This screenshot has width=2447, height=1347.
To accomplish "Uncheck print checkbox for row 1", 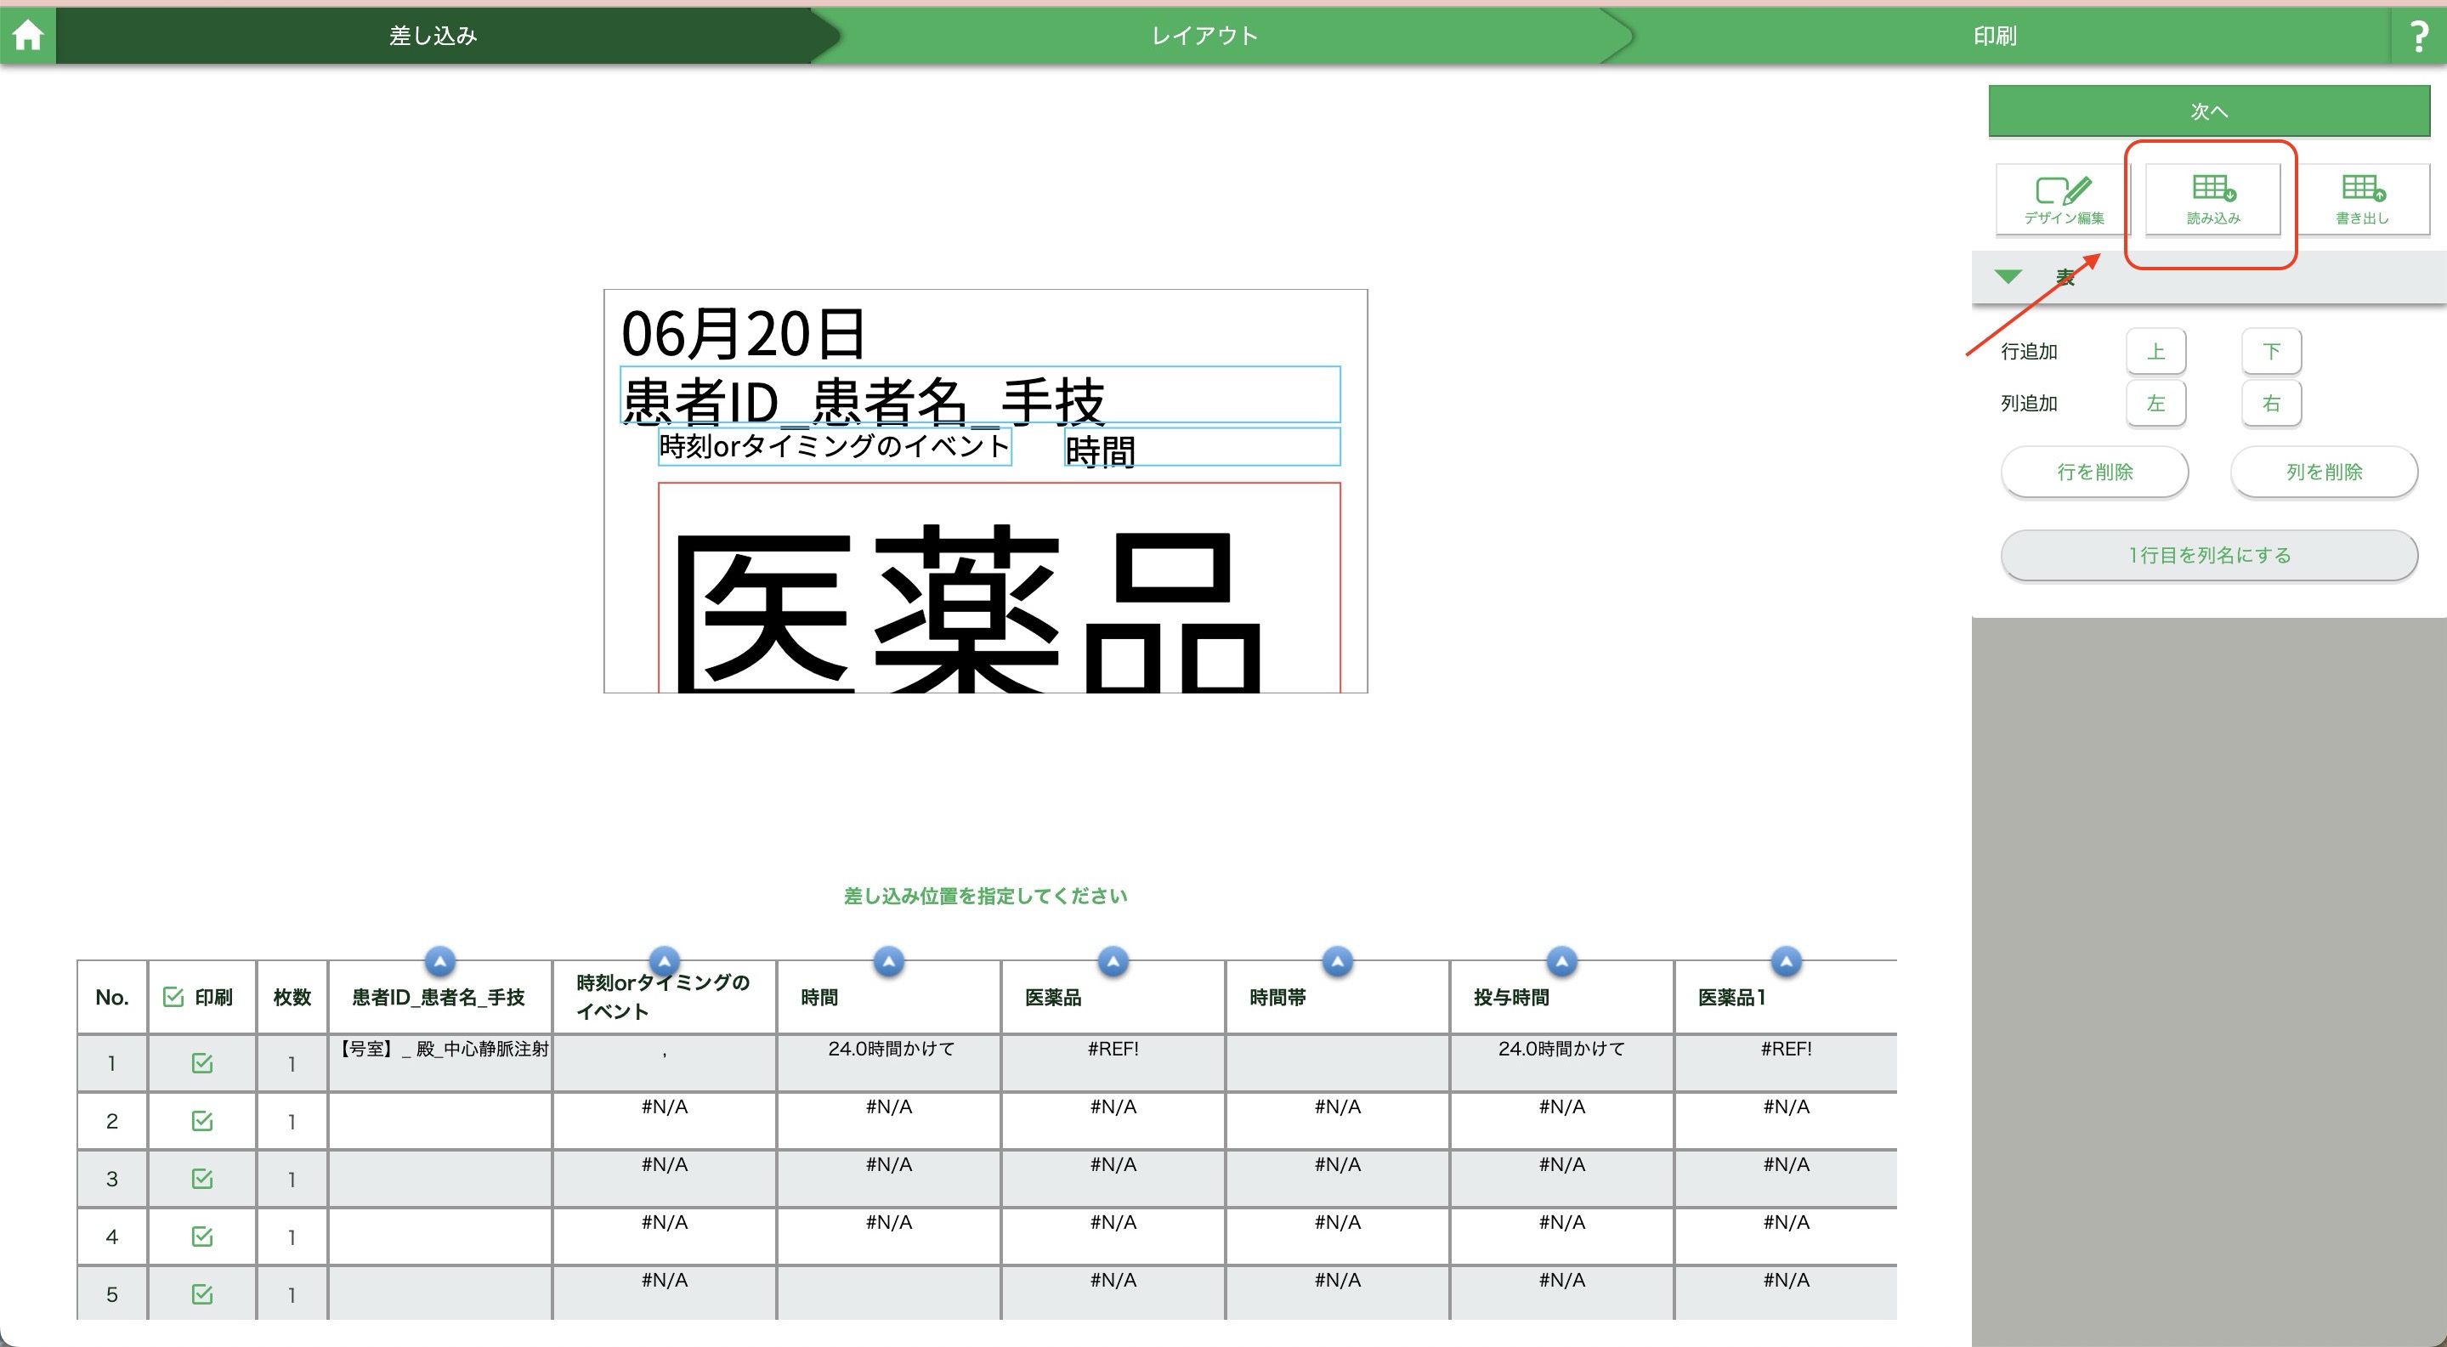I will (x=201, y=1063).
